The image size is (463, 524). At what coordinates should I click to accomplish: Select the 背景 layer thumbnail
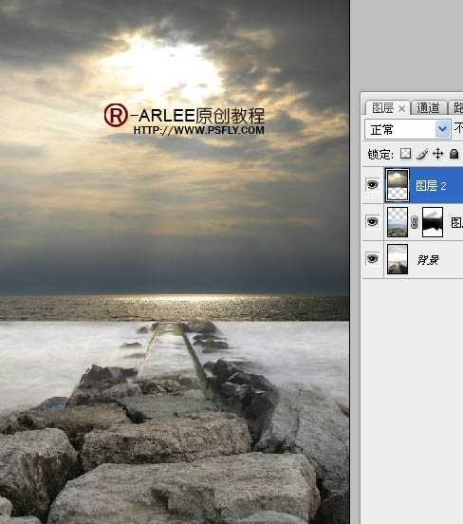[398, 259]
